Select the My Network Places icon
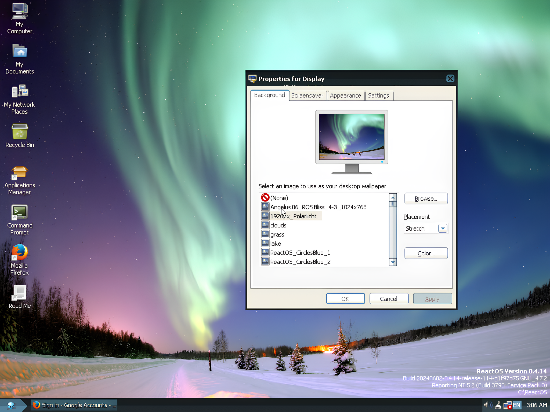This screenshot has height=412, width=550. pyautogui.click(x=20, y=99)
